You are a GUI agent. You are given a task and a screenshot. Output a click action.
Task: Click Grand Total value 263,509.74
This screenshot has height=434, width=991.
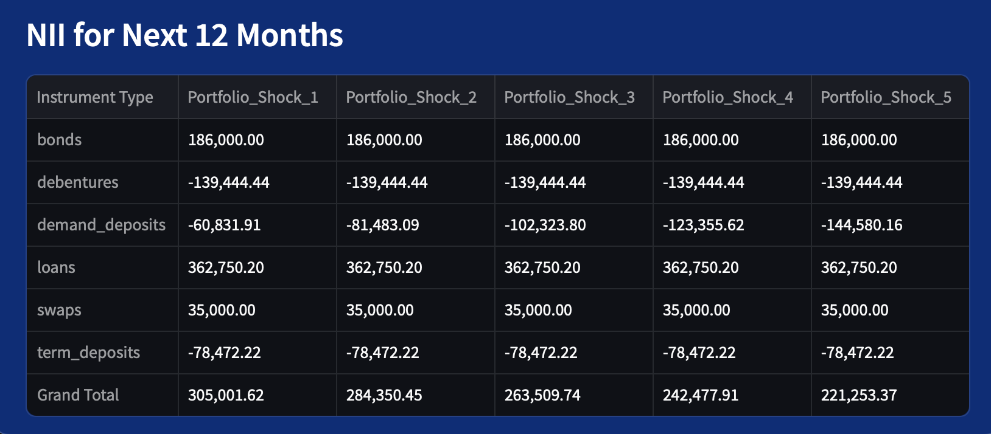coord(542,395)
